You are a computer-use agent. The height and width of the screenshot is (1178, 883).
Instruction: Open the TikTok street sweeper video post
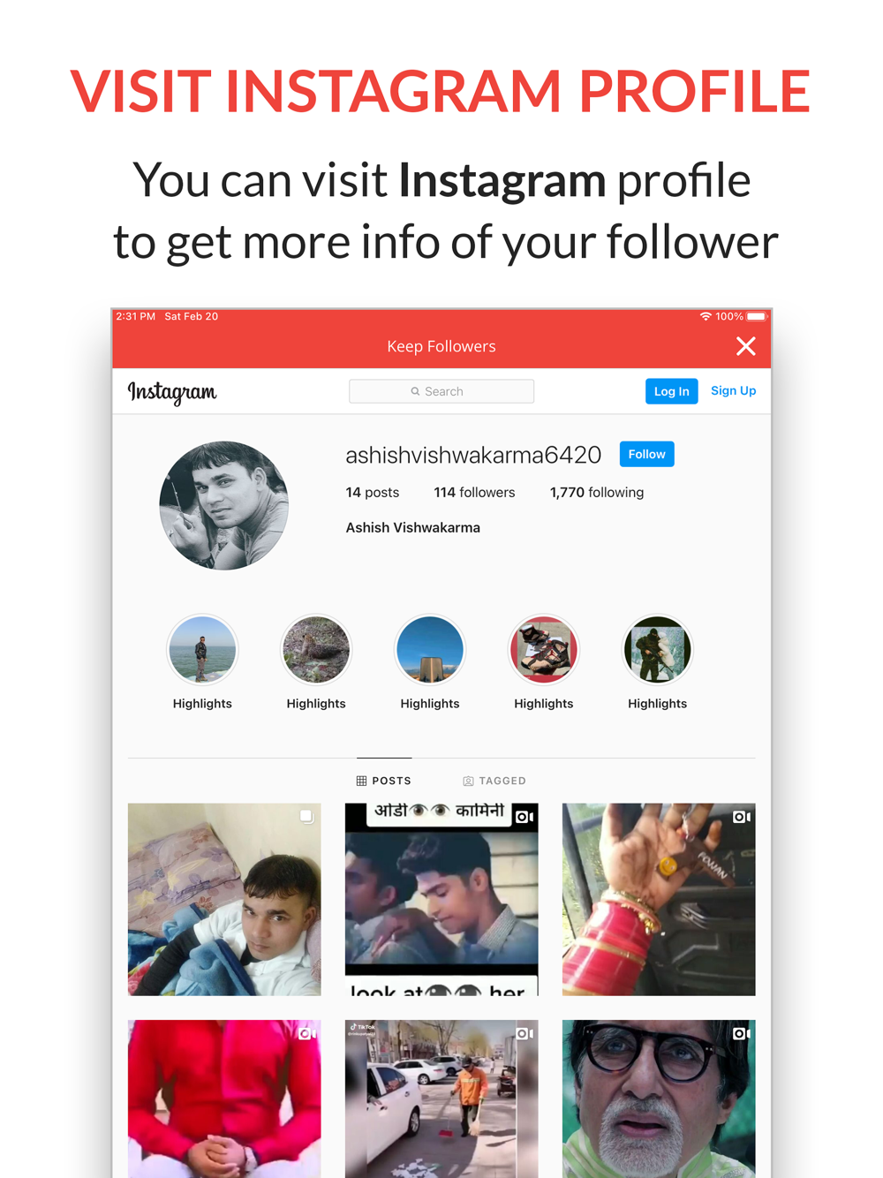(x=441, y=1099)
